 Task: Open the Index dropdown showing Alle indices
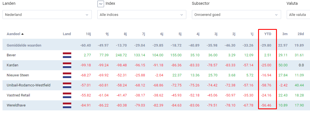tap(142, 15)
